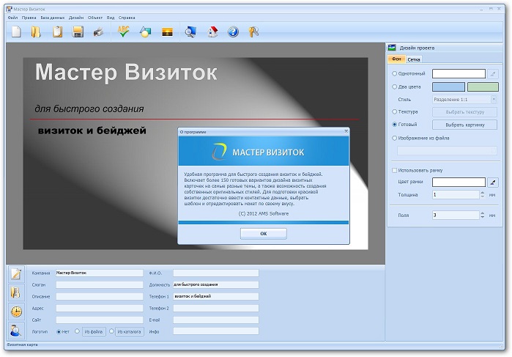
Task: Open the Дизайн menu
Action: pyautogui.click(x=76, y=18)
